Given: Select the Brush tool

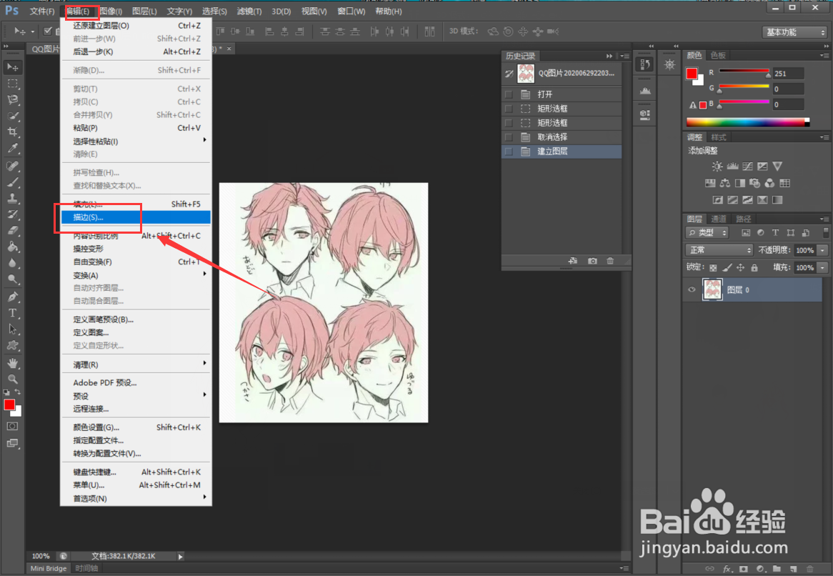Looking at the screenshot, I should tap(12, 182).
